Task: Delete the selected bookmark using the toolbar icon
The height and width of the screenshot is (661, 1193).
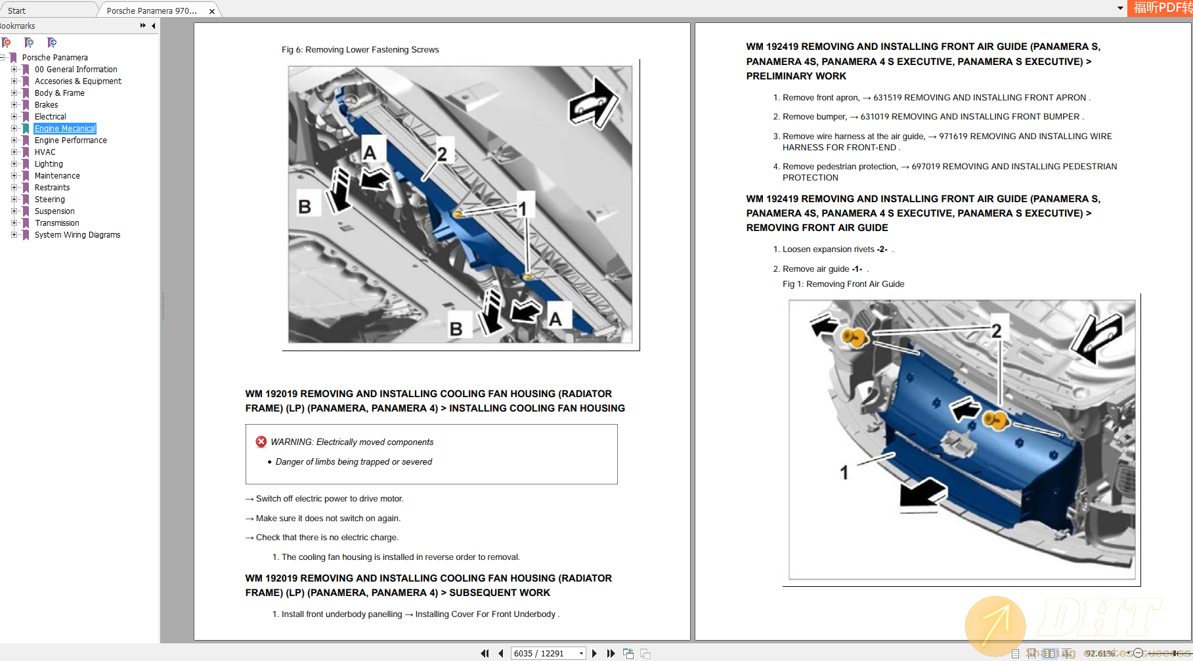Action: click(7, 43)
